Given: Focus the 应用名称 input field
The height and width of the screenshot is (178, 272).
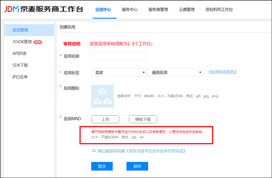Looking at the screenshot, I should pos(119,56).
